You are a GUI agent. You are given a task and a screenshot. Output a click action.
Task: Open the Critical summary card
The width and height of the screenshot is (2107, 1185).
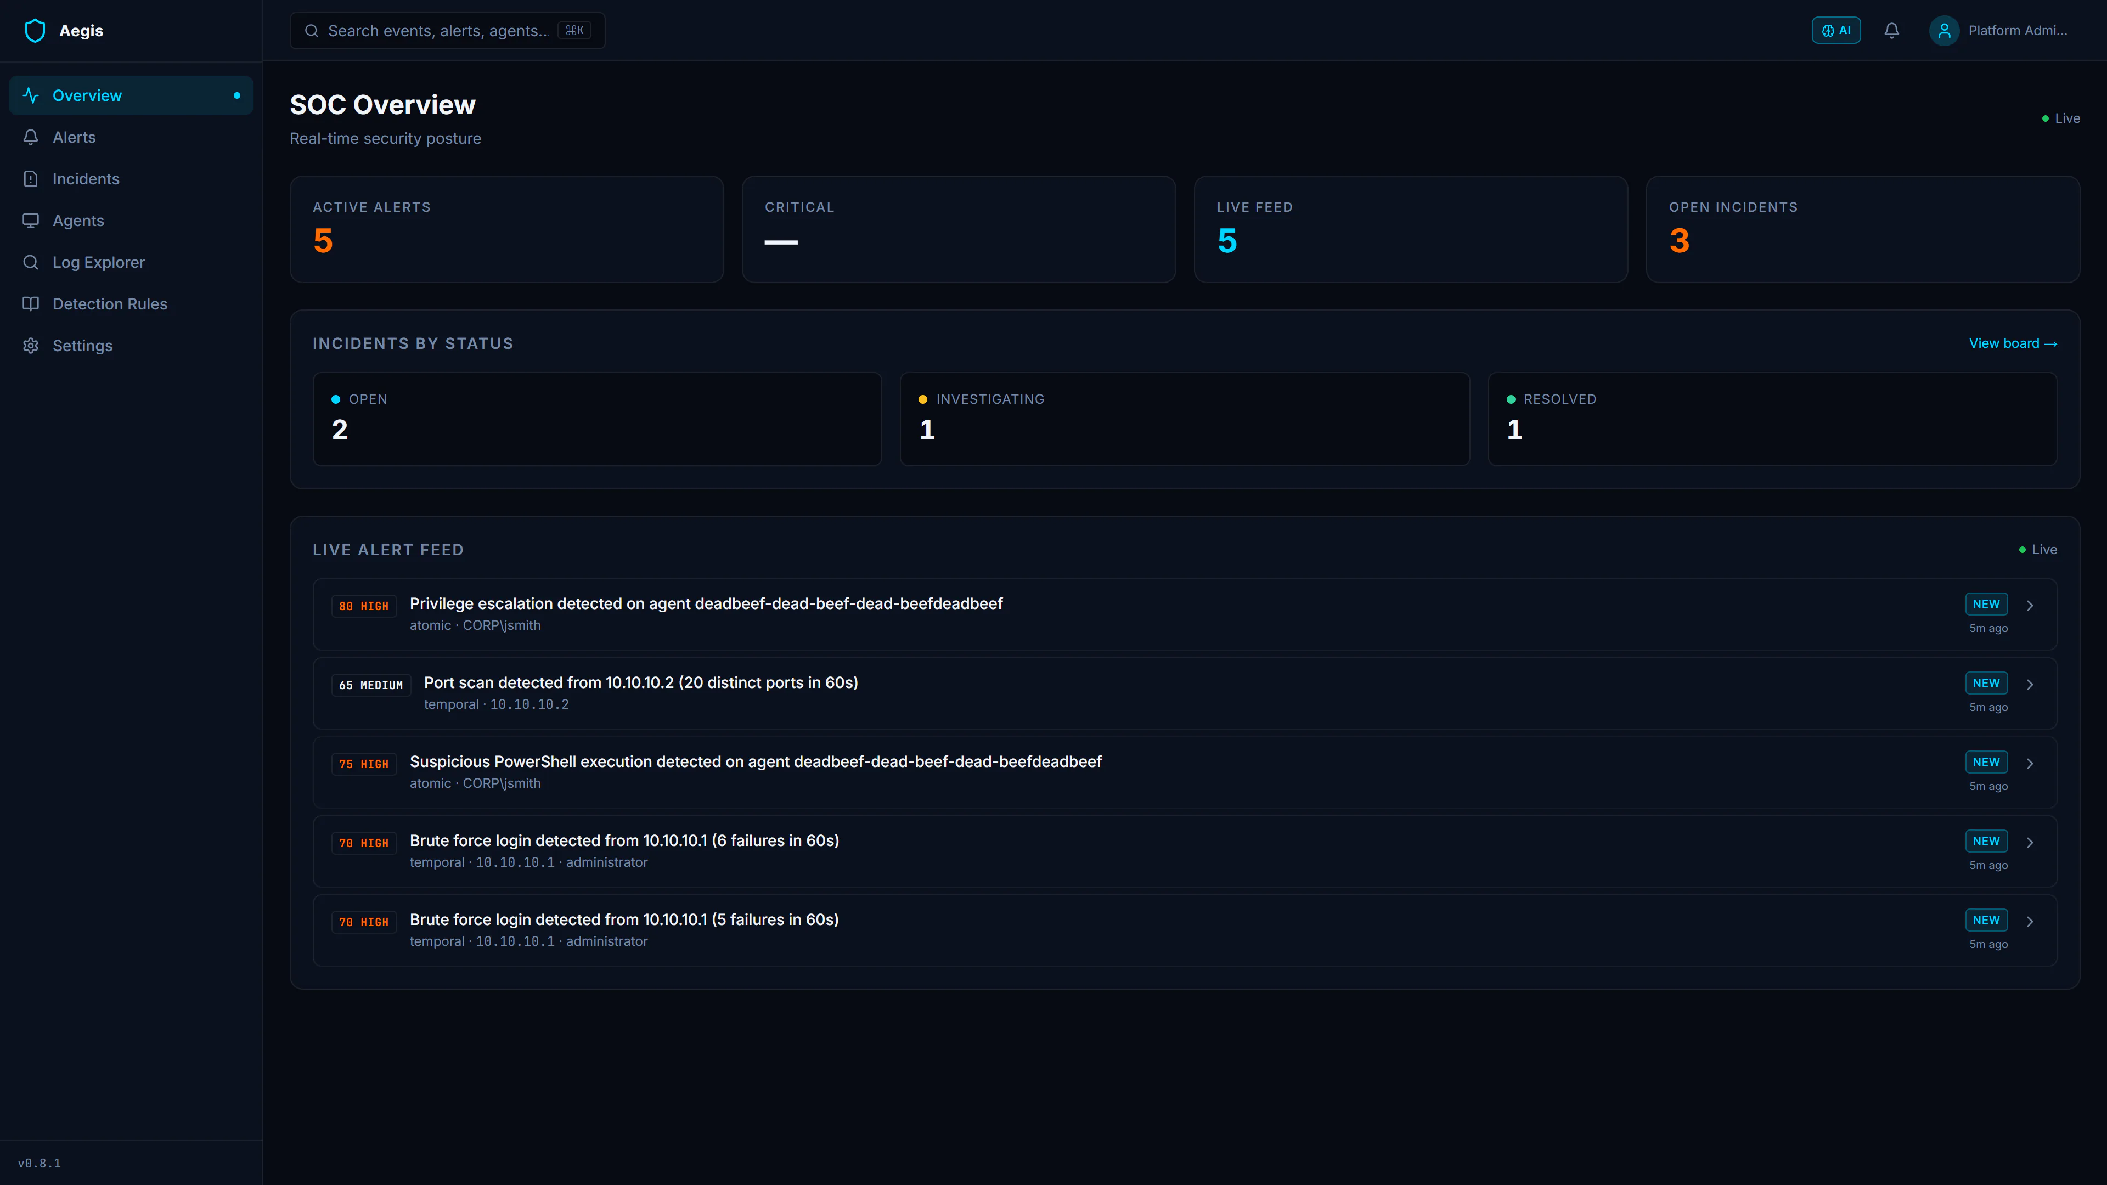click(959, 229)
